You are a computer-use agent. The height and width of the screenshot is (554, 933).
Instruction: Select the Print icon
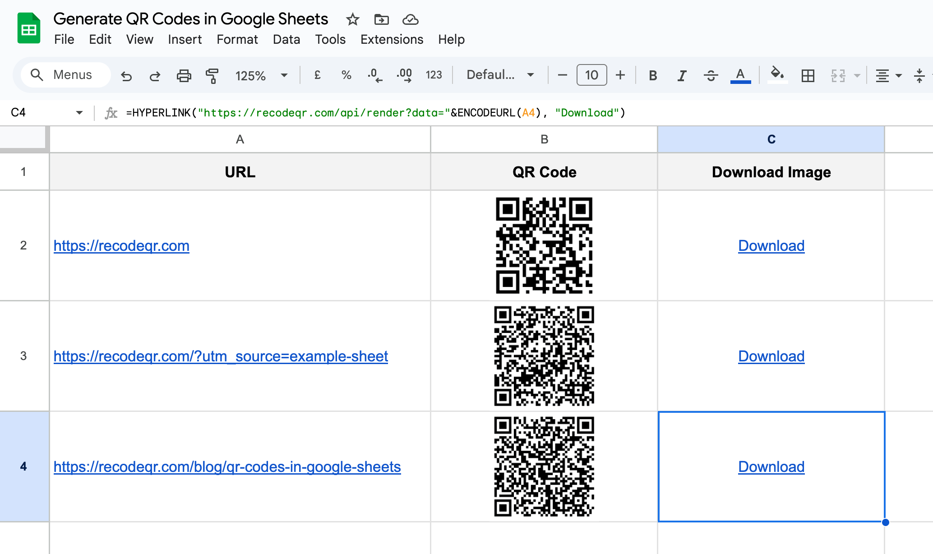184,75
